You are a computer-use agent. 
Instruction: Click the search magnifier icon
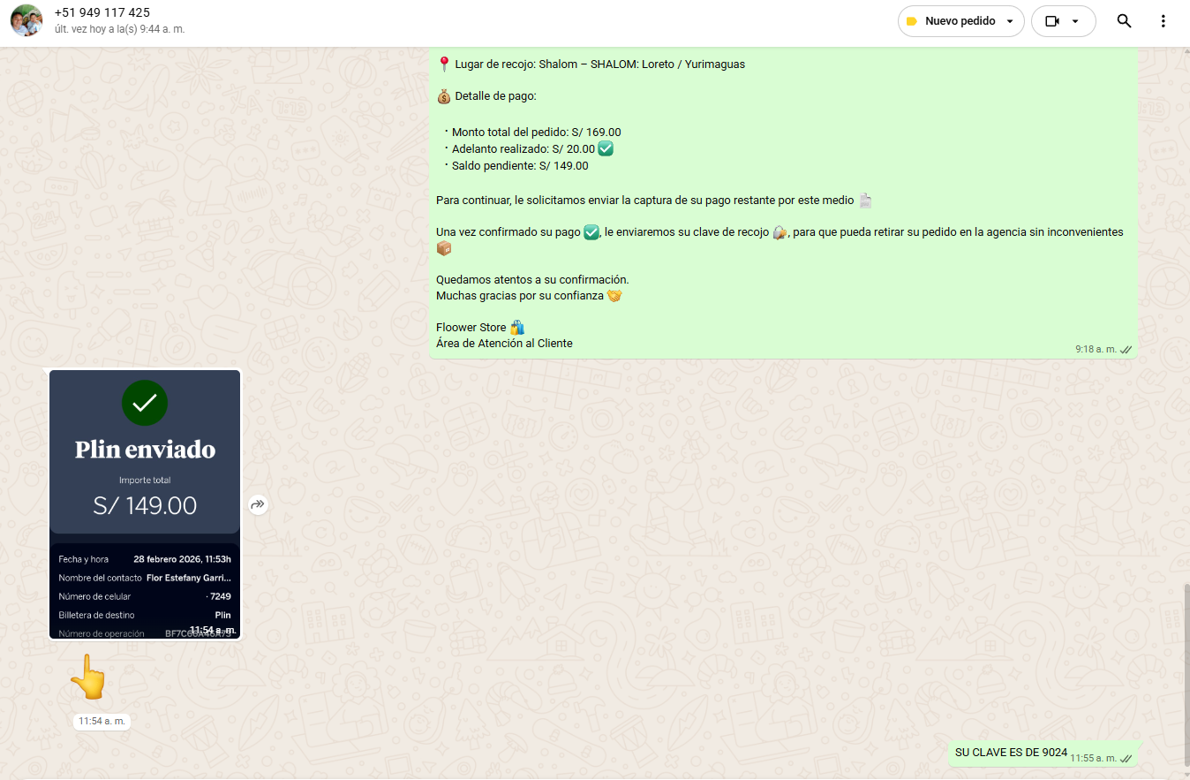1124,21
